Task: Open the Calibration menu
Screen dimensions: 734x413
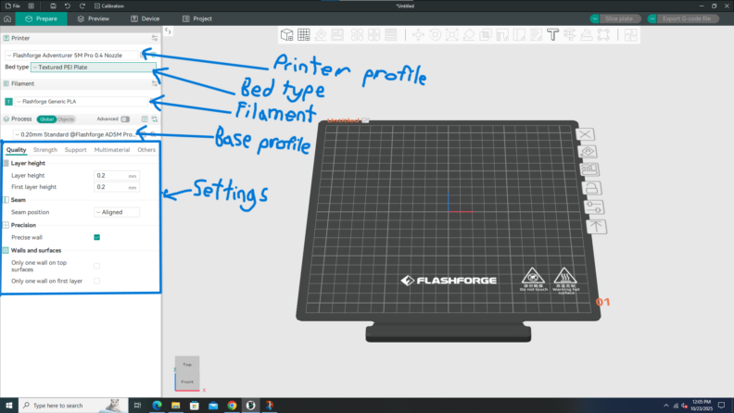Action: click(x=109, y=6)
